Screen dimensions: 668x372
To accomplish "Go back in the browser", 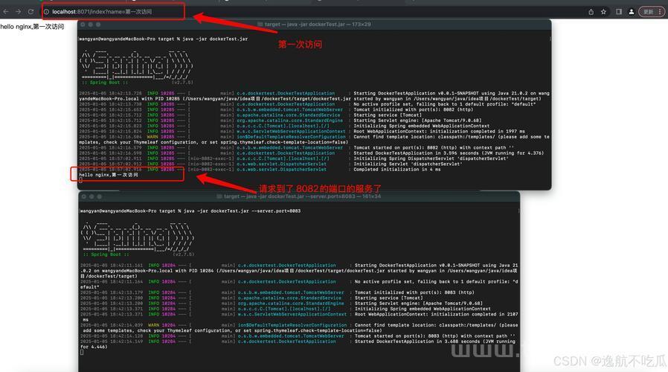I will click(6, 11).
